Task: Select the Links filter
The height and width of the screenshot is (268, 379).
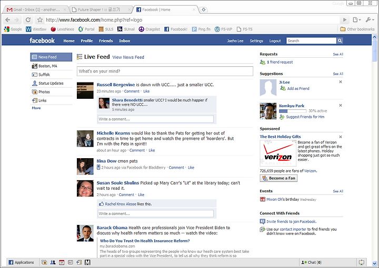Action: tap(51, 100)
